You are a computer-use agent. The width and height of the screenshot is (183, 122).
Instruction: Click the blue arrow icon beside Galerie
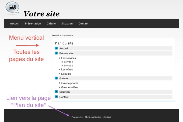[x=56, y=78]
